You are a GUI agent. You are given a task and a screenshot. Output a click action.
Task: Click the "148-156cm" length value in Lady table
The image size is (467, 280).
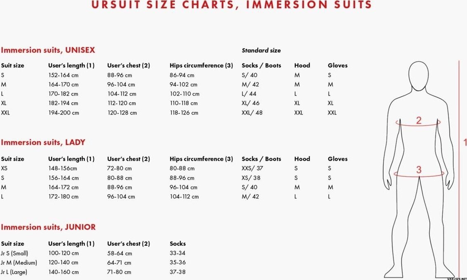click(x=63, y=168)
